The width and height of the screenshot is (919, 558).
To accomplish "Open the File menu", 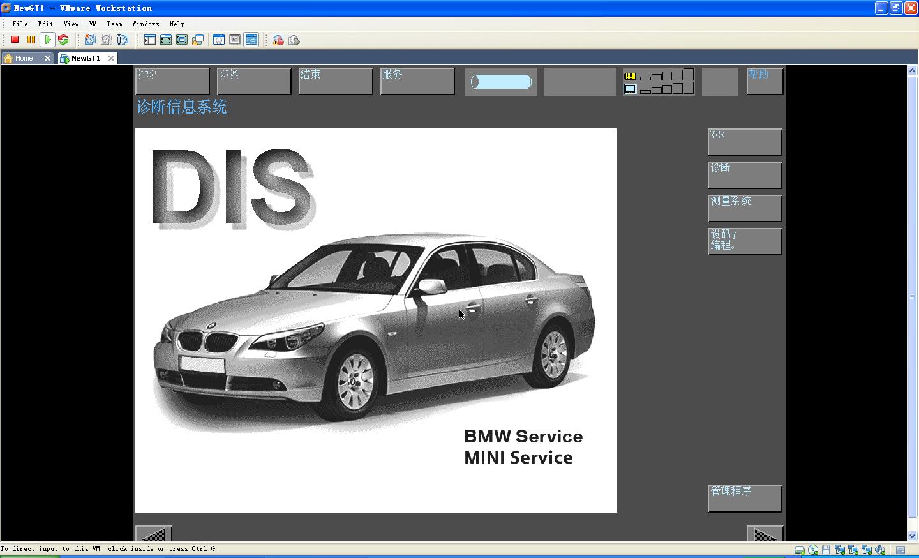I will 20,24.
